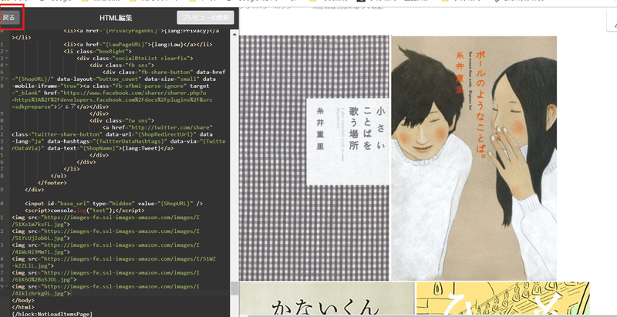The width and height of the screenshot is (617, 317).
Task: Click the 51Xs1m7ksFL.jpg filename in code
Action: coord(40,224)
